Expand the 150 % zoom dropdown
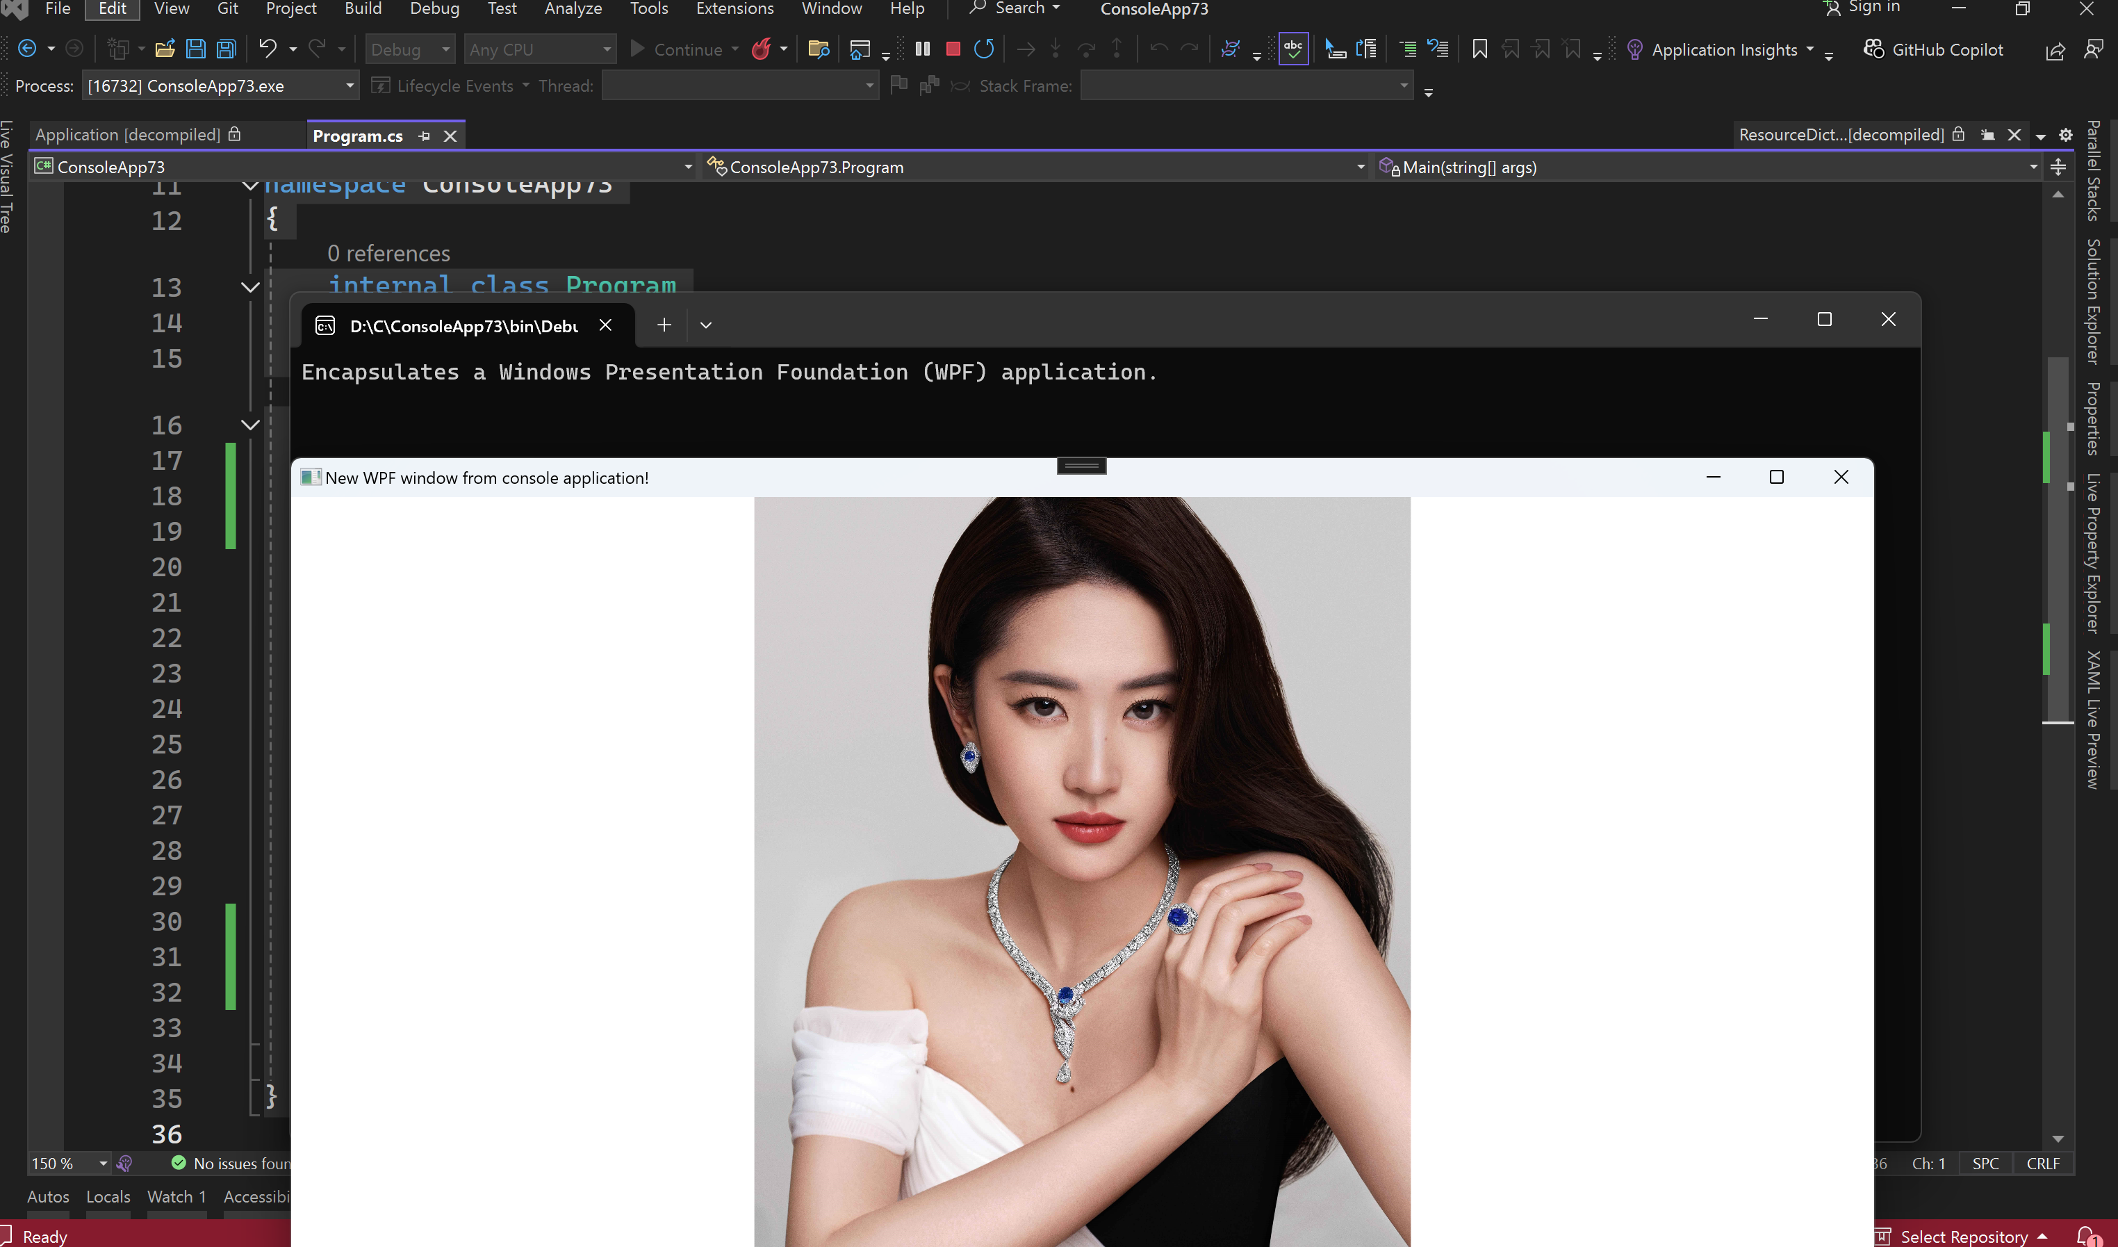 [104, 1164]
